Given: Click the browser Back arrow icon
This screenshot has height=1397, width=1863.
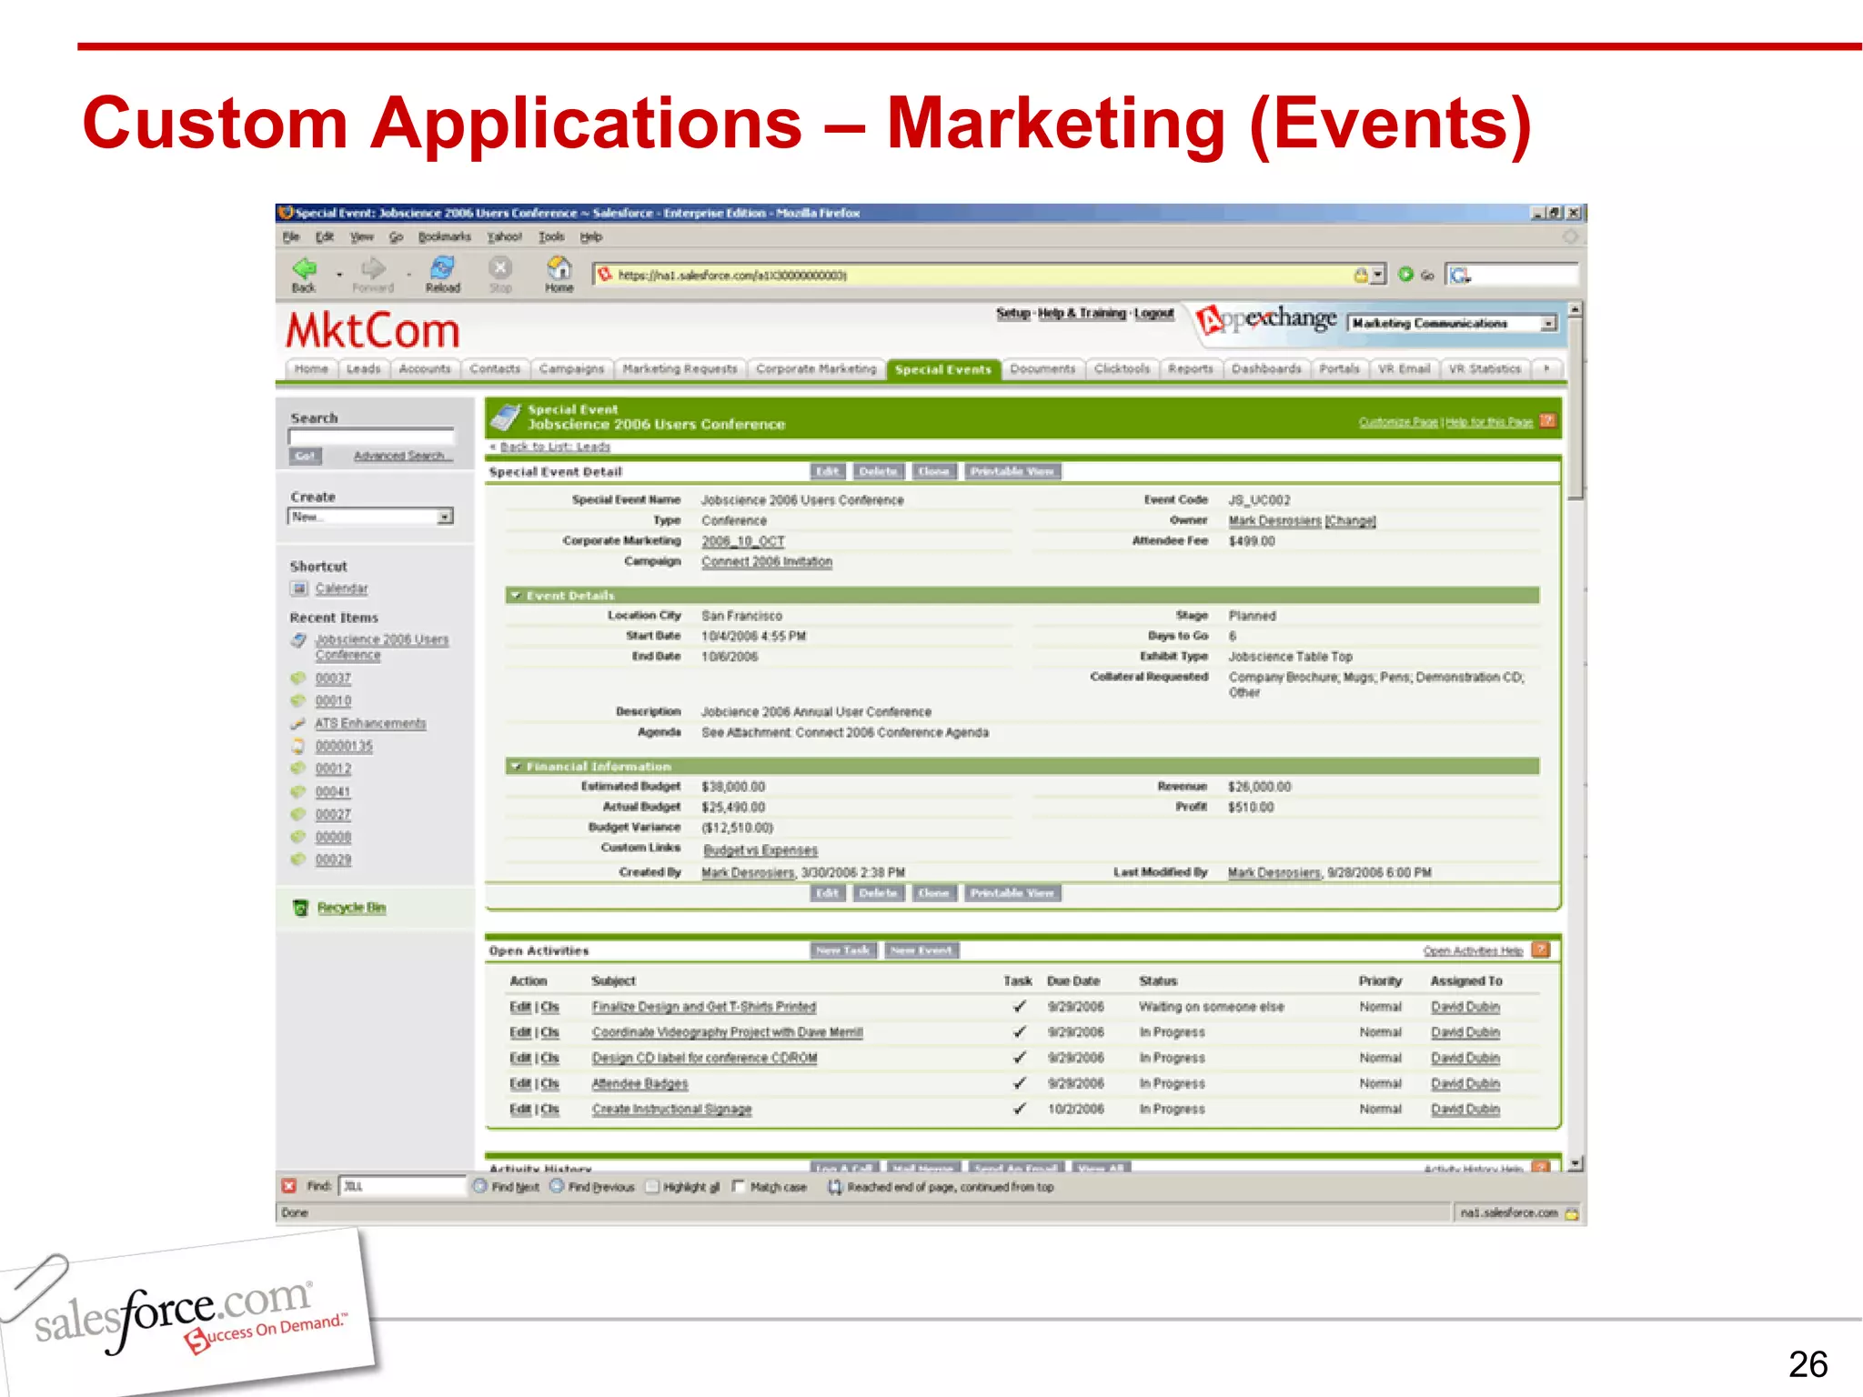Looking at the screenshot, I should tap(305, 267).
